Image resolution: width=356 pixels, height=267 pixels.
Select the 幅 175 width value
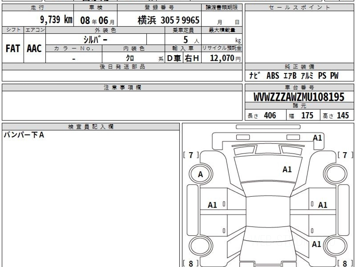(x=301, y=115)
